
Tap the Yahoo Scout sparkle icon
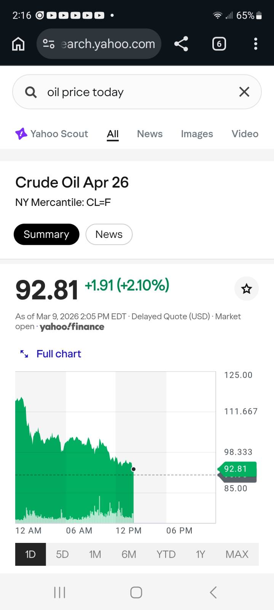21,134
